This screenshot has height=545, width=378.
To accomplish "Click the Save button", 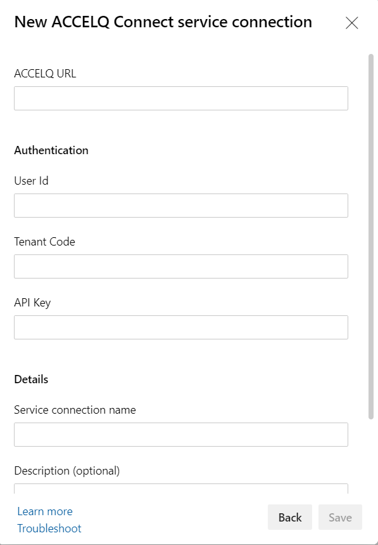I will tap(340, 517).
